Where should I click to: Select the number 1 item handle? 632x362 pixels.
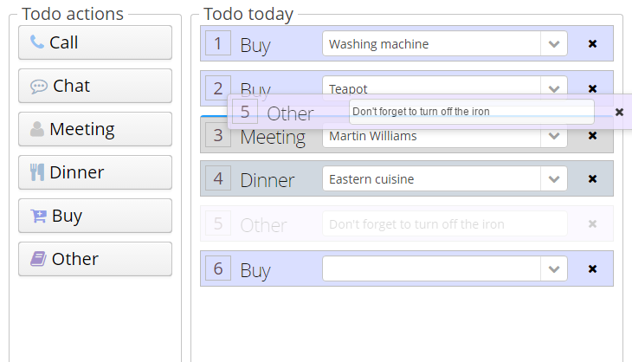[218, 43]
